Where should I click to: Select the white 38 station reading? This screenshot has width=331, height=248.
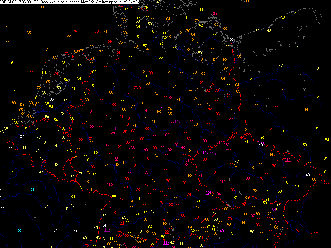(x=10, y=148)
